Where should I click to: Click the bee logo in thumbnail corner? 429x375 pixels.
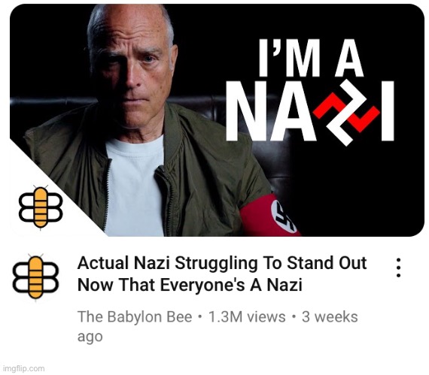(41, 207)
